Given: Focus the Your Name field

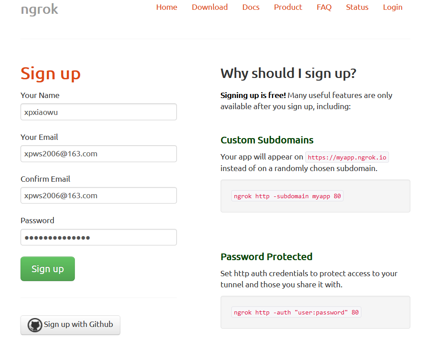Looking at the screenshot, I should (98, 112).
